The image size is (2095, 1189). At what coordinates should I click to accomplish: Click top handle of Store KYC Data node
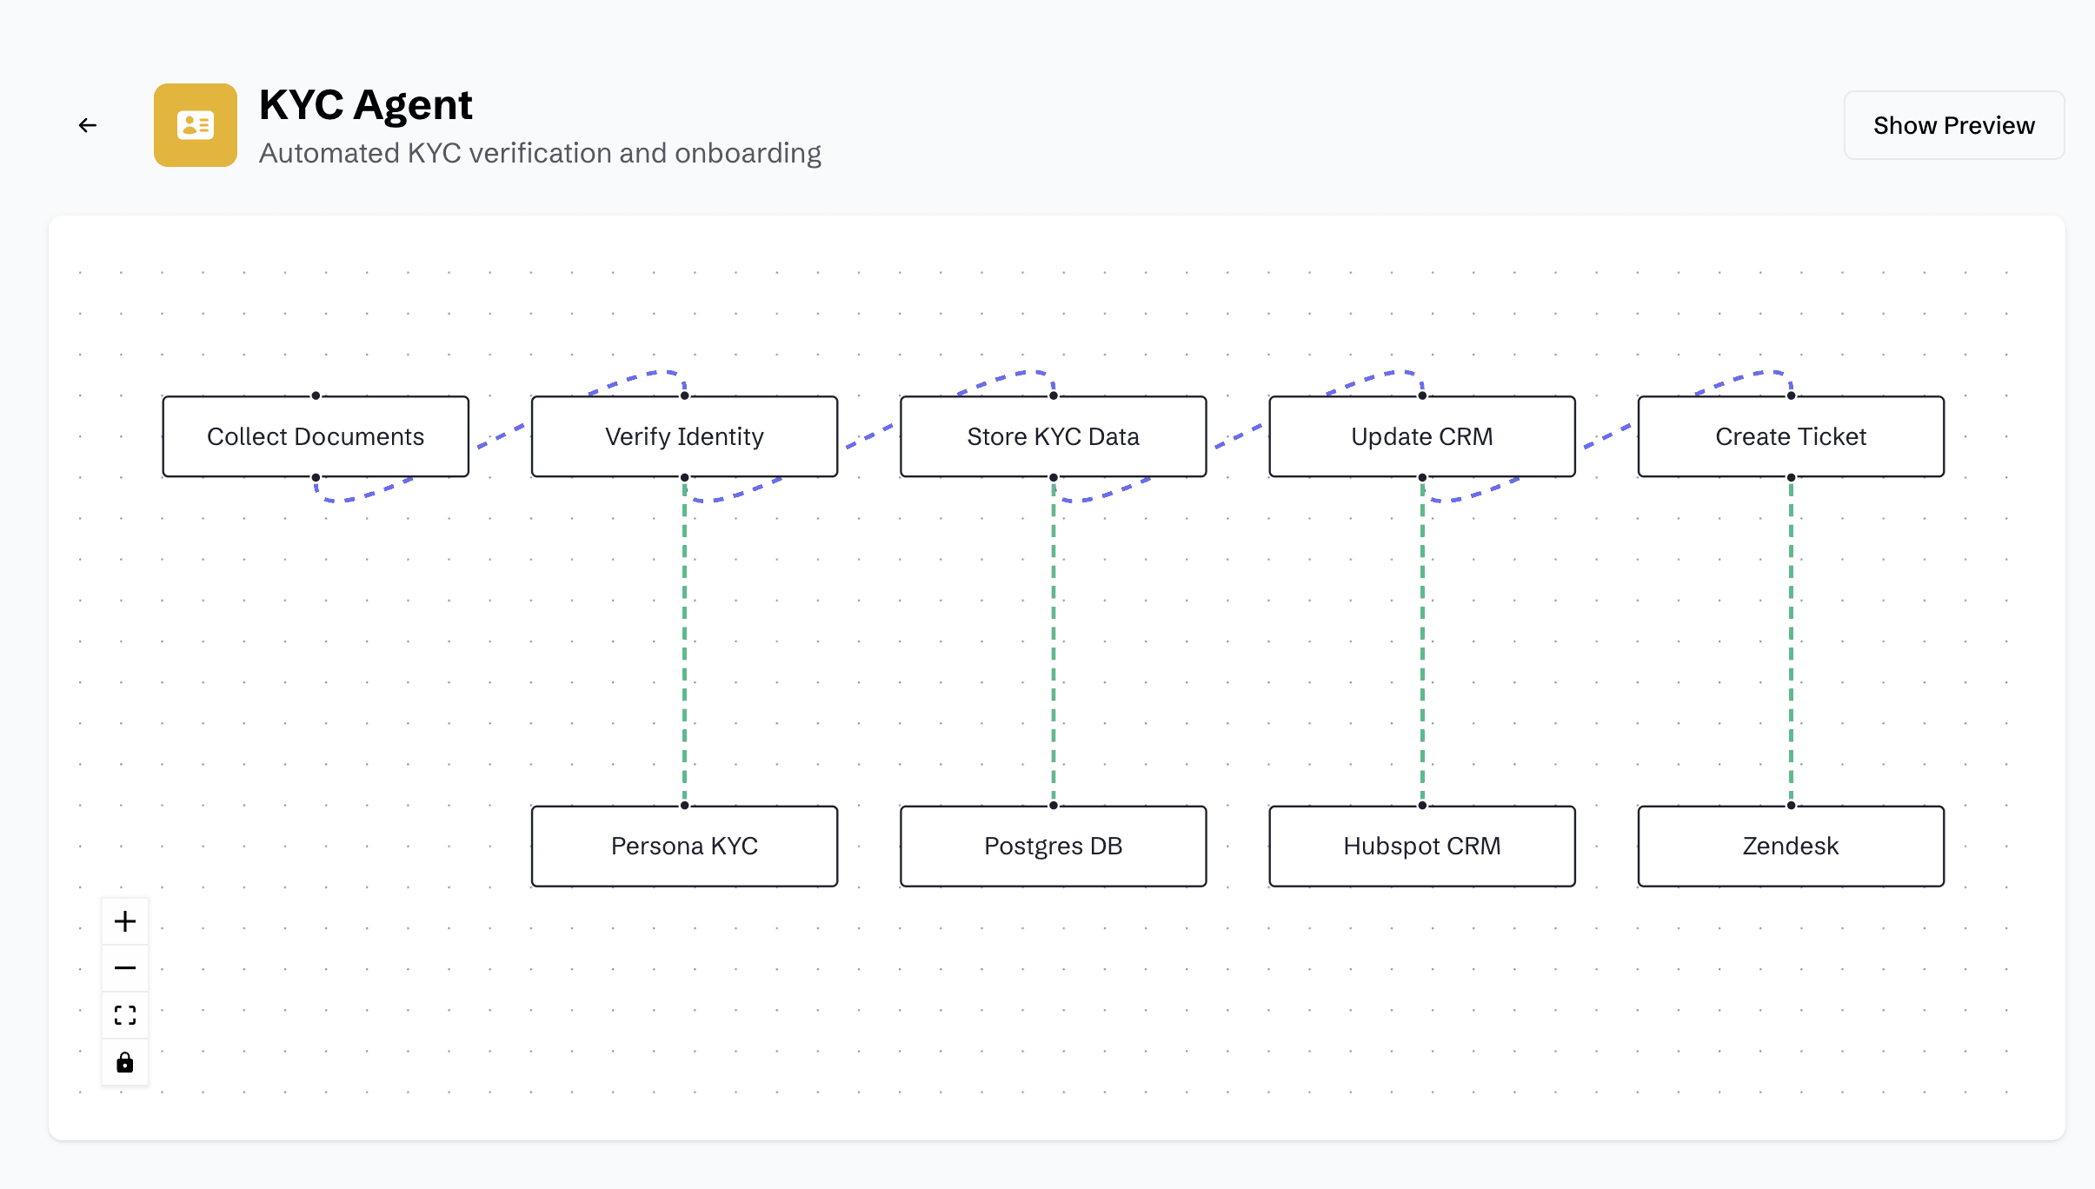(x=1054, y=395)
